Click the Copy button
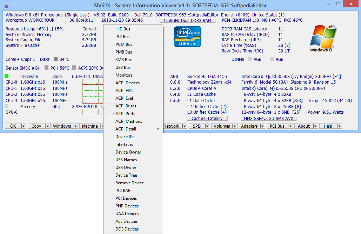 36,126
